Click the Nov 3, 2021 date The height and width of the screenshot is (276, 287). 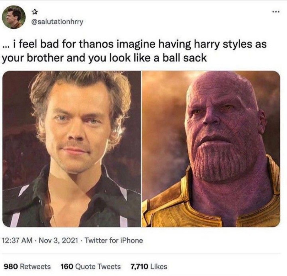pyautogui.click(x=57, y=240)
